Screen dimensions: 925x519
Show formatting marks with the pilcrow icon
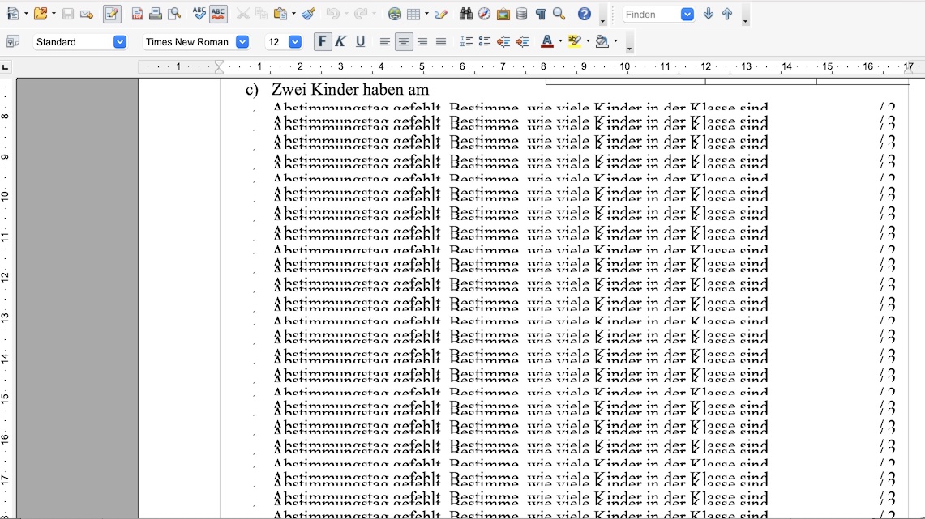pos(540,14)
